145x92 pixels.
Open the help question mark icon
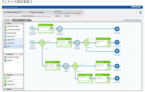[140, 12]
